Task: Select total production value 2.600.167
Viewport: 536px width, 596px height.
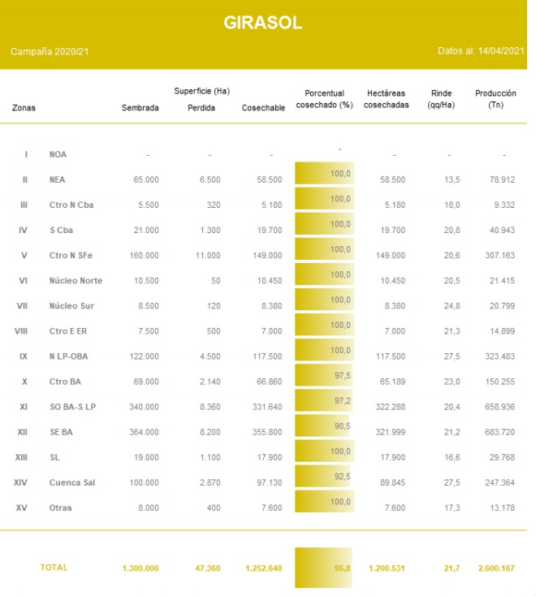Action: click(x=495, y=568)
